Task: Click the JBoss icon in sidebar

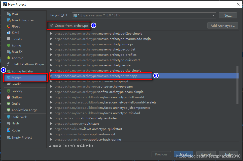Action: click(9, 26)
